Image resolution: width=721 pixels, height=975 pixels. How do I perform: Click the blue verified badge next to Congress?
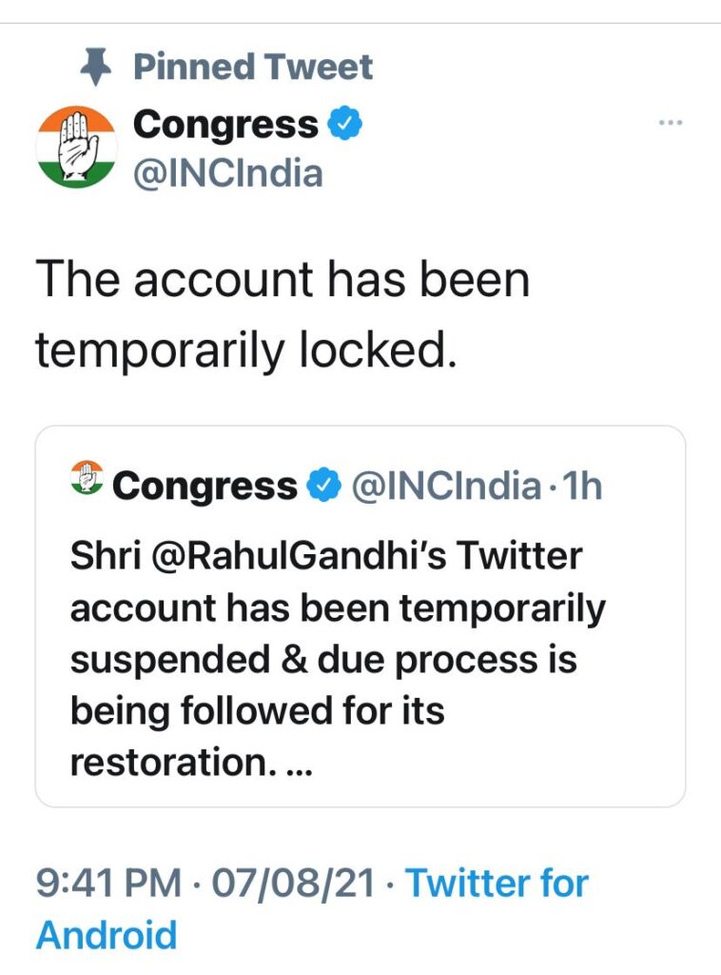[343, 125]
